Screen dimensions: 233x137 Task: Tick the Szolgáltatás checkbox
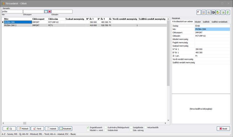(131, 127)
